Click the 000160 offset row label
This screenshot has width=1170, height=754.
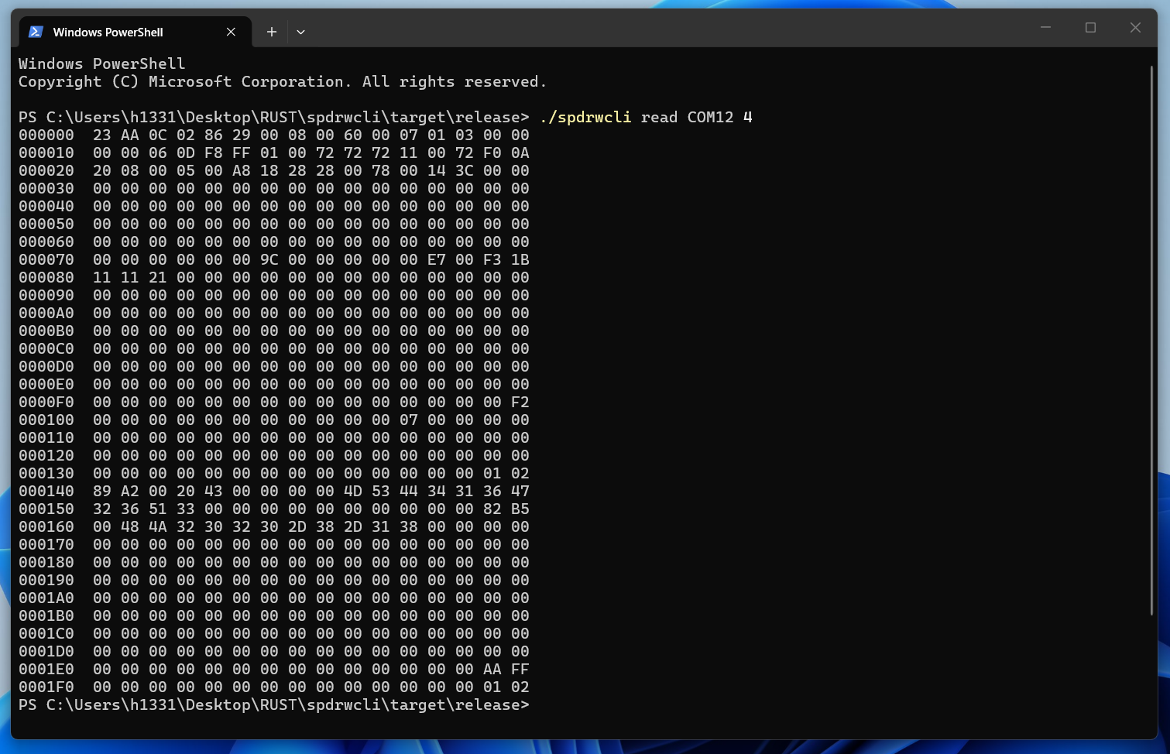point(46,526)
